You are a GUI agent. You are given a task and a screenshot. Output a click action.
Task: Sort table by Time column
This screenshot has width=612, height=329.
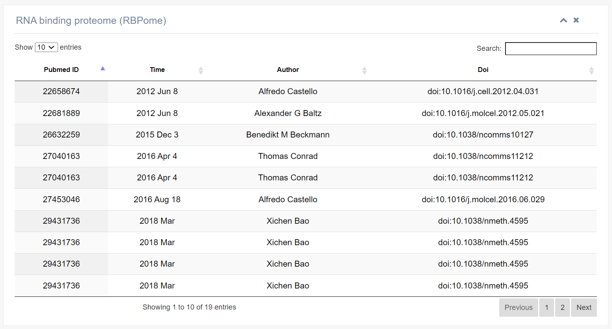[157, 70]
